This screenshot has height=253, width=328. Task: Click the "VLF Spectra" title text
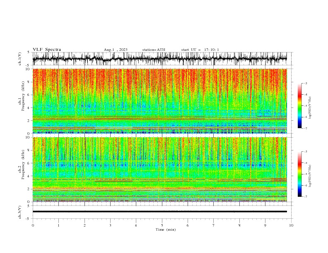47,50
